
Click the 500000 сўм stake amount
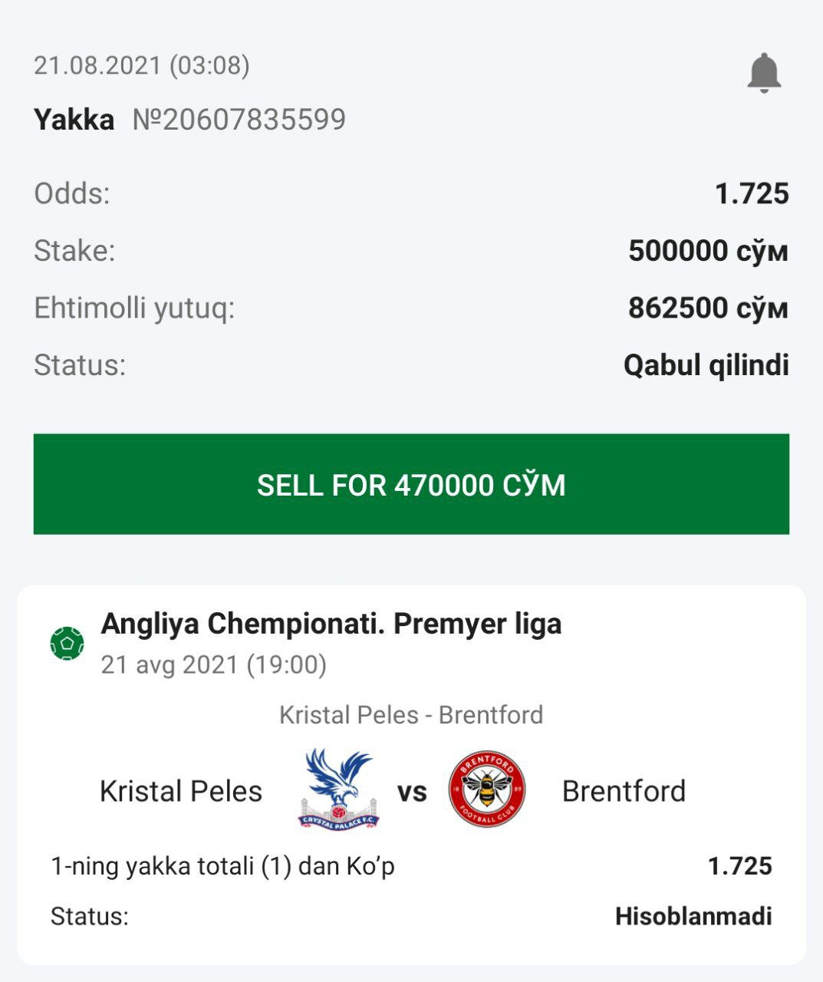[707, 251]
